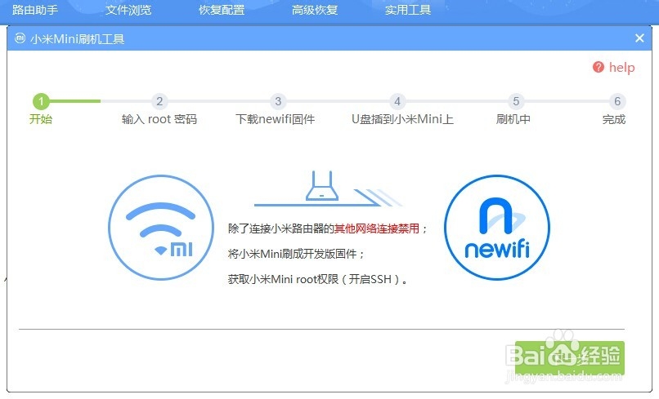This screenshot has width=659, height=399.
Task: Select step 2 circle in progress bar
Action: pos(159,101)
